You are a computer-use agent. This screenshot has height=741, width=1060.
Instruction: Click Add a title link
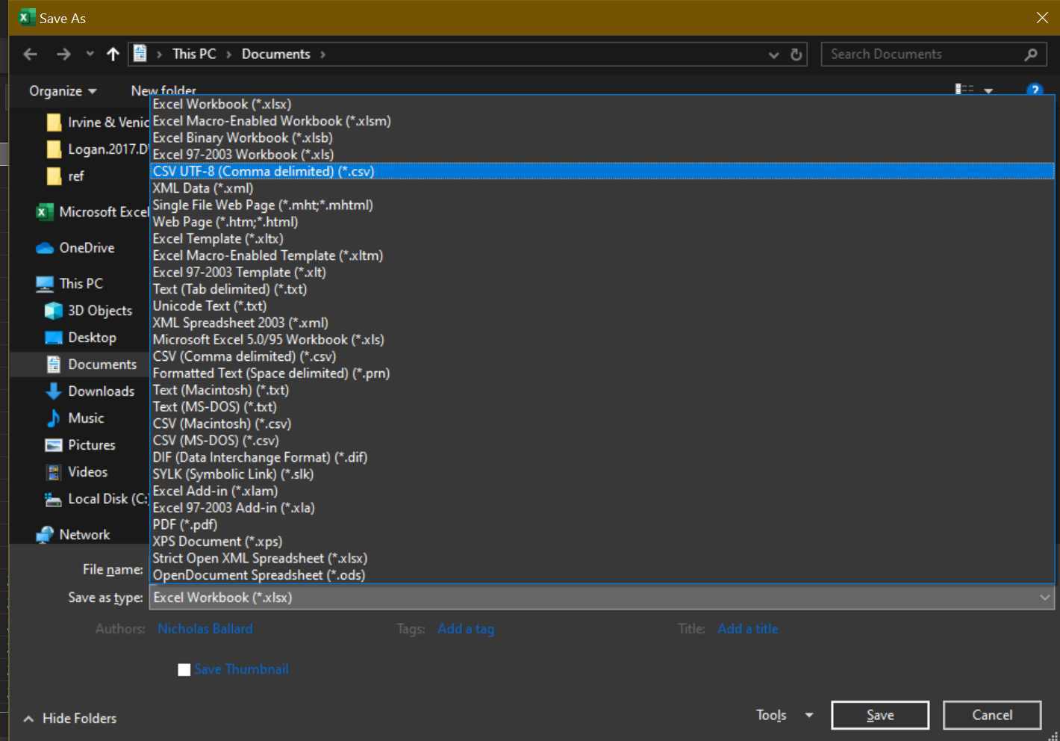click(x=748, y=629)
